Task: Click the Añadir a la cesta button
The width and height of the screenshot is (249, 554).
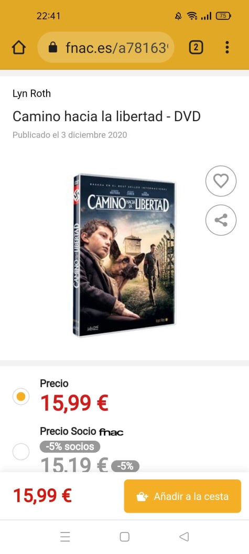Action: click(182, 496)
